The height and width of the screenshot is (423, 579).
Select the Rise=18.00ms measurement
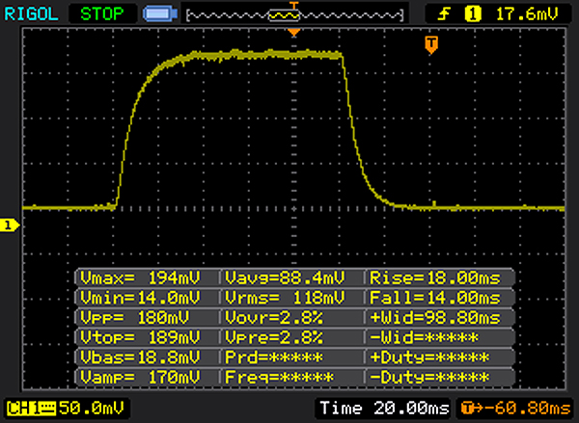439,278
